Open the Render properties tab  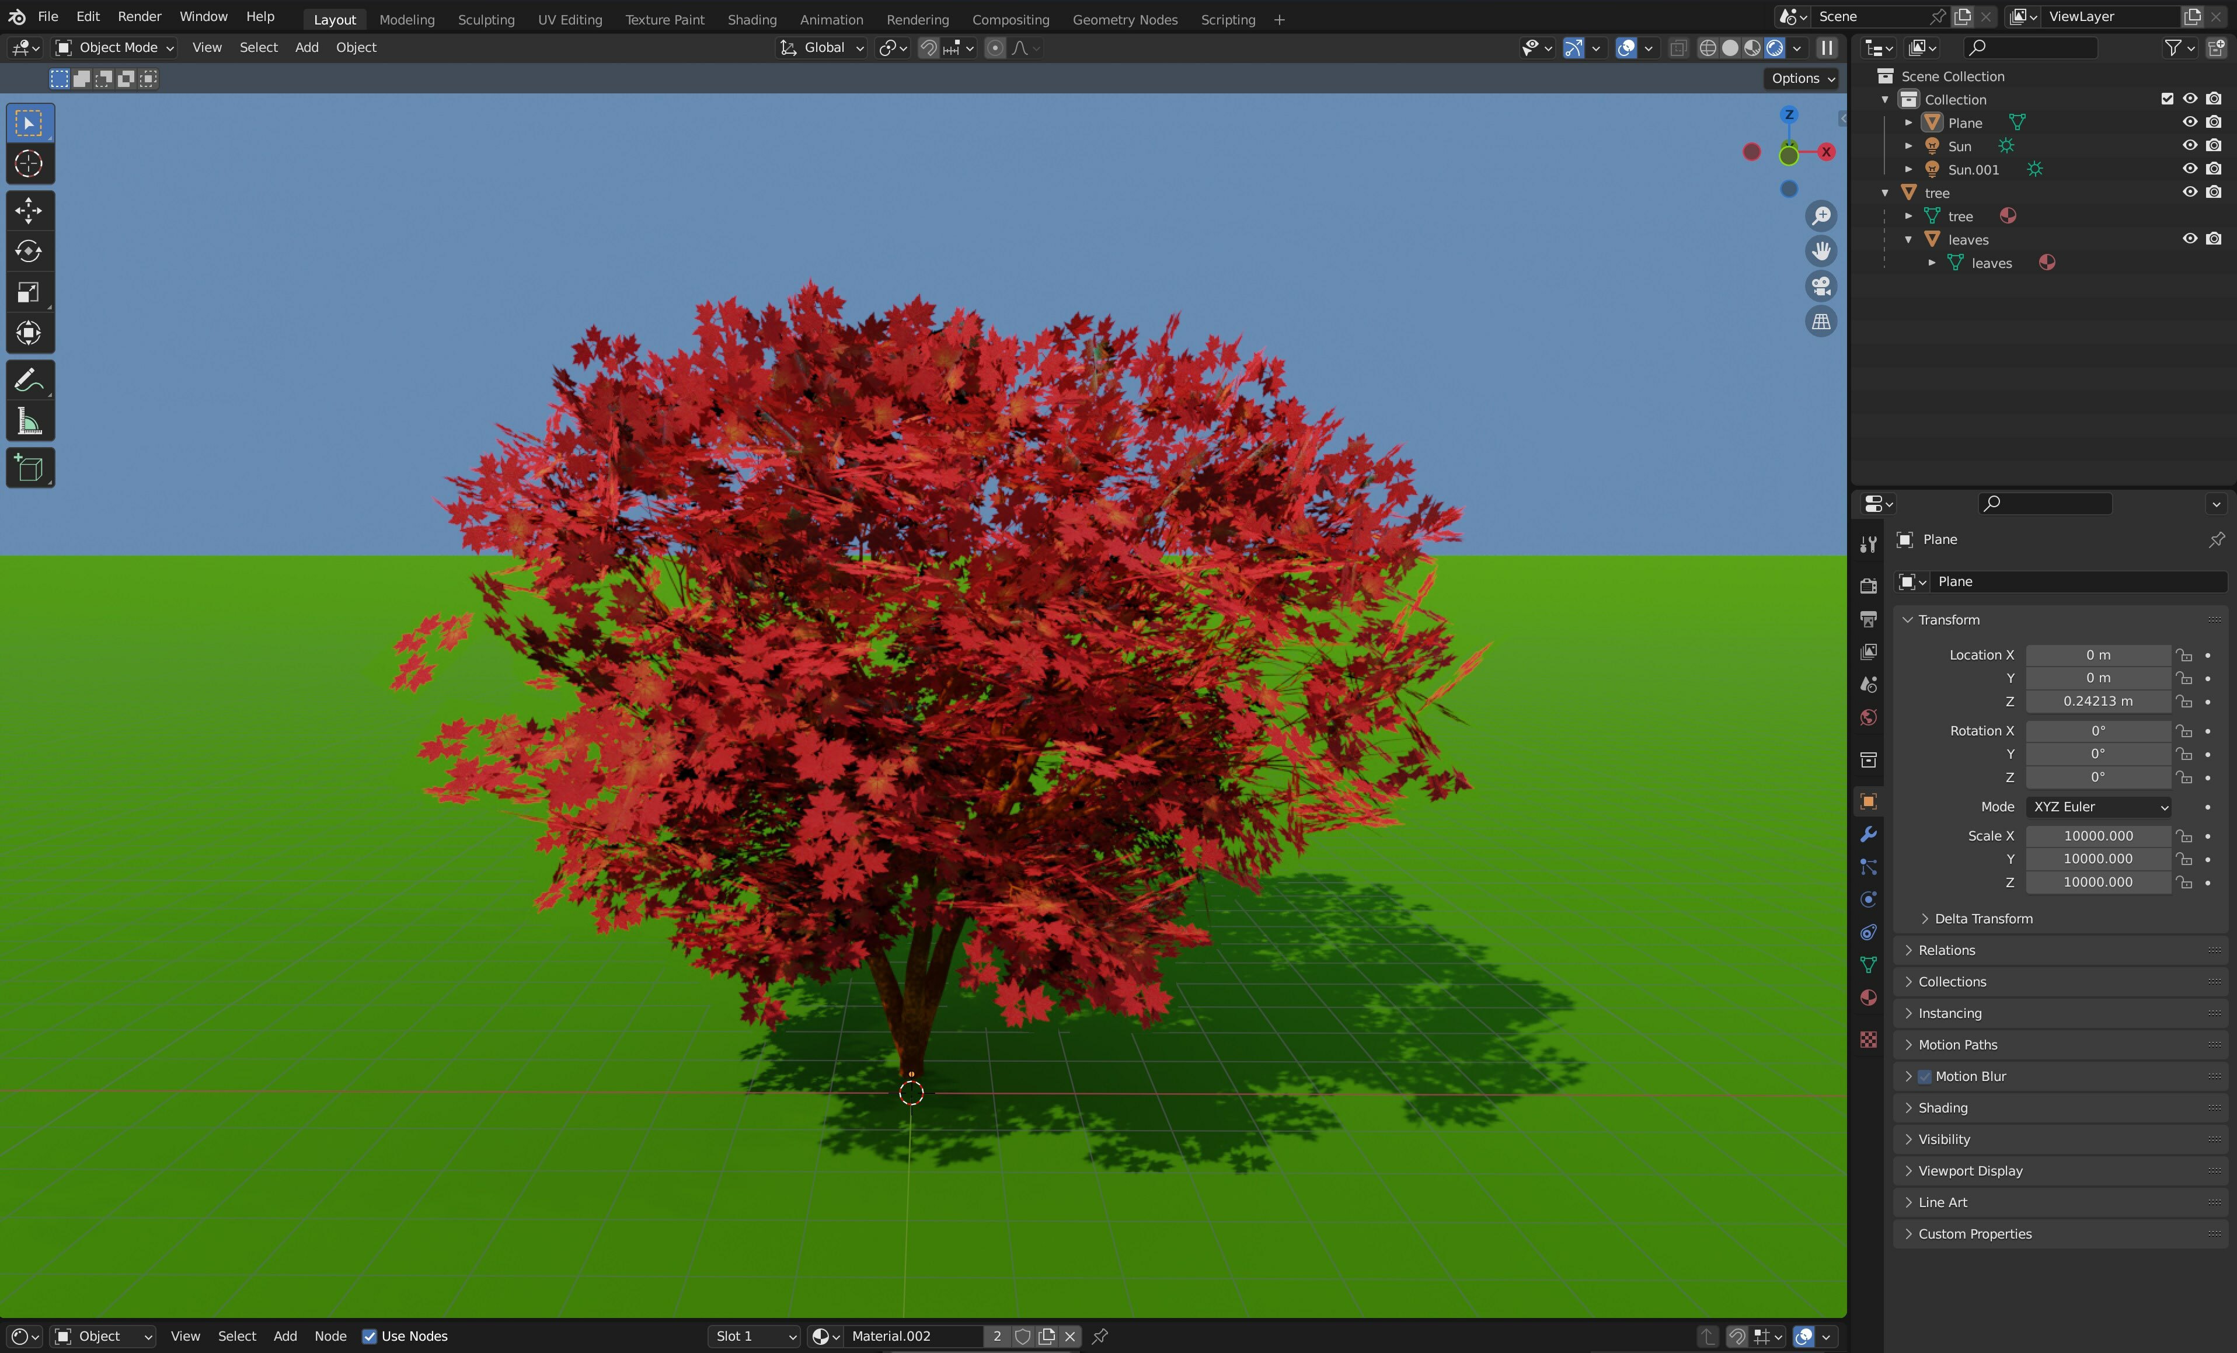click(1869, 585)
